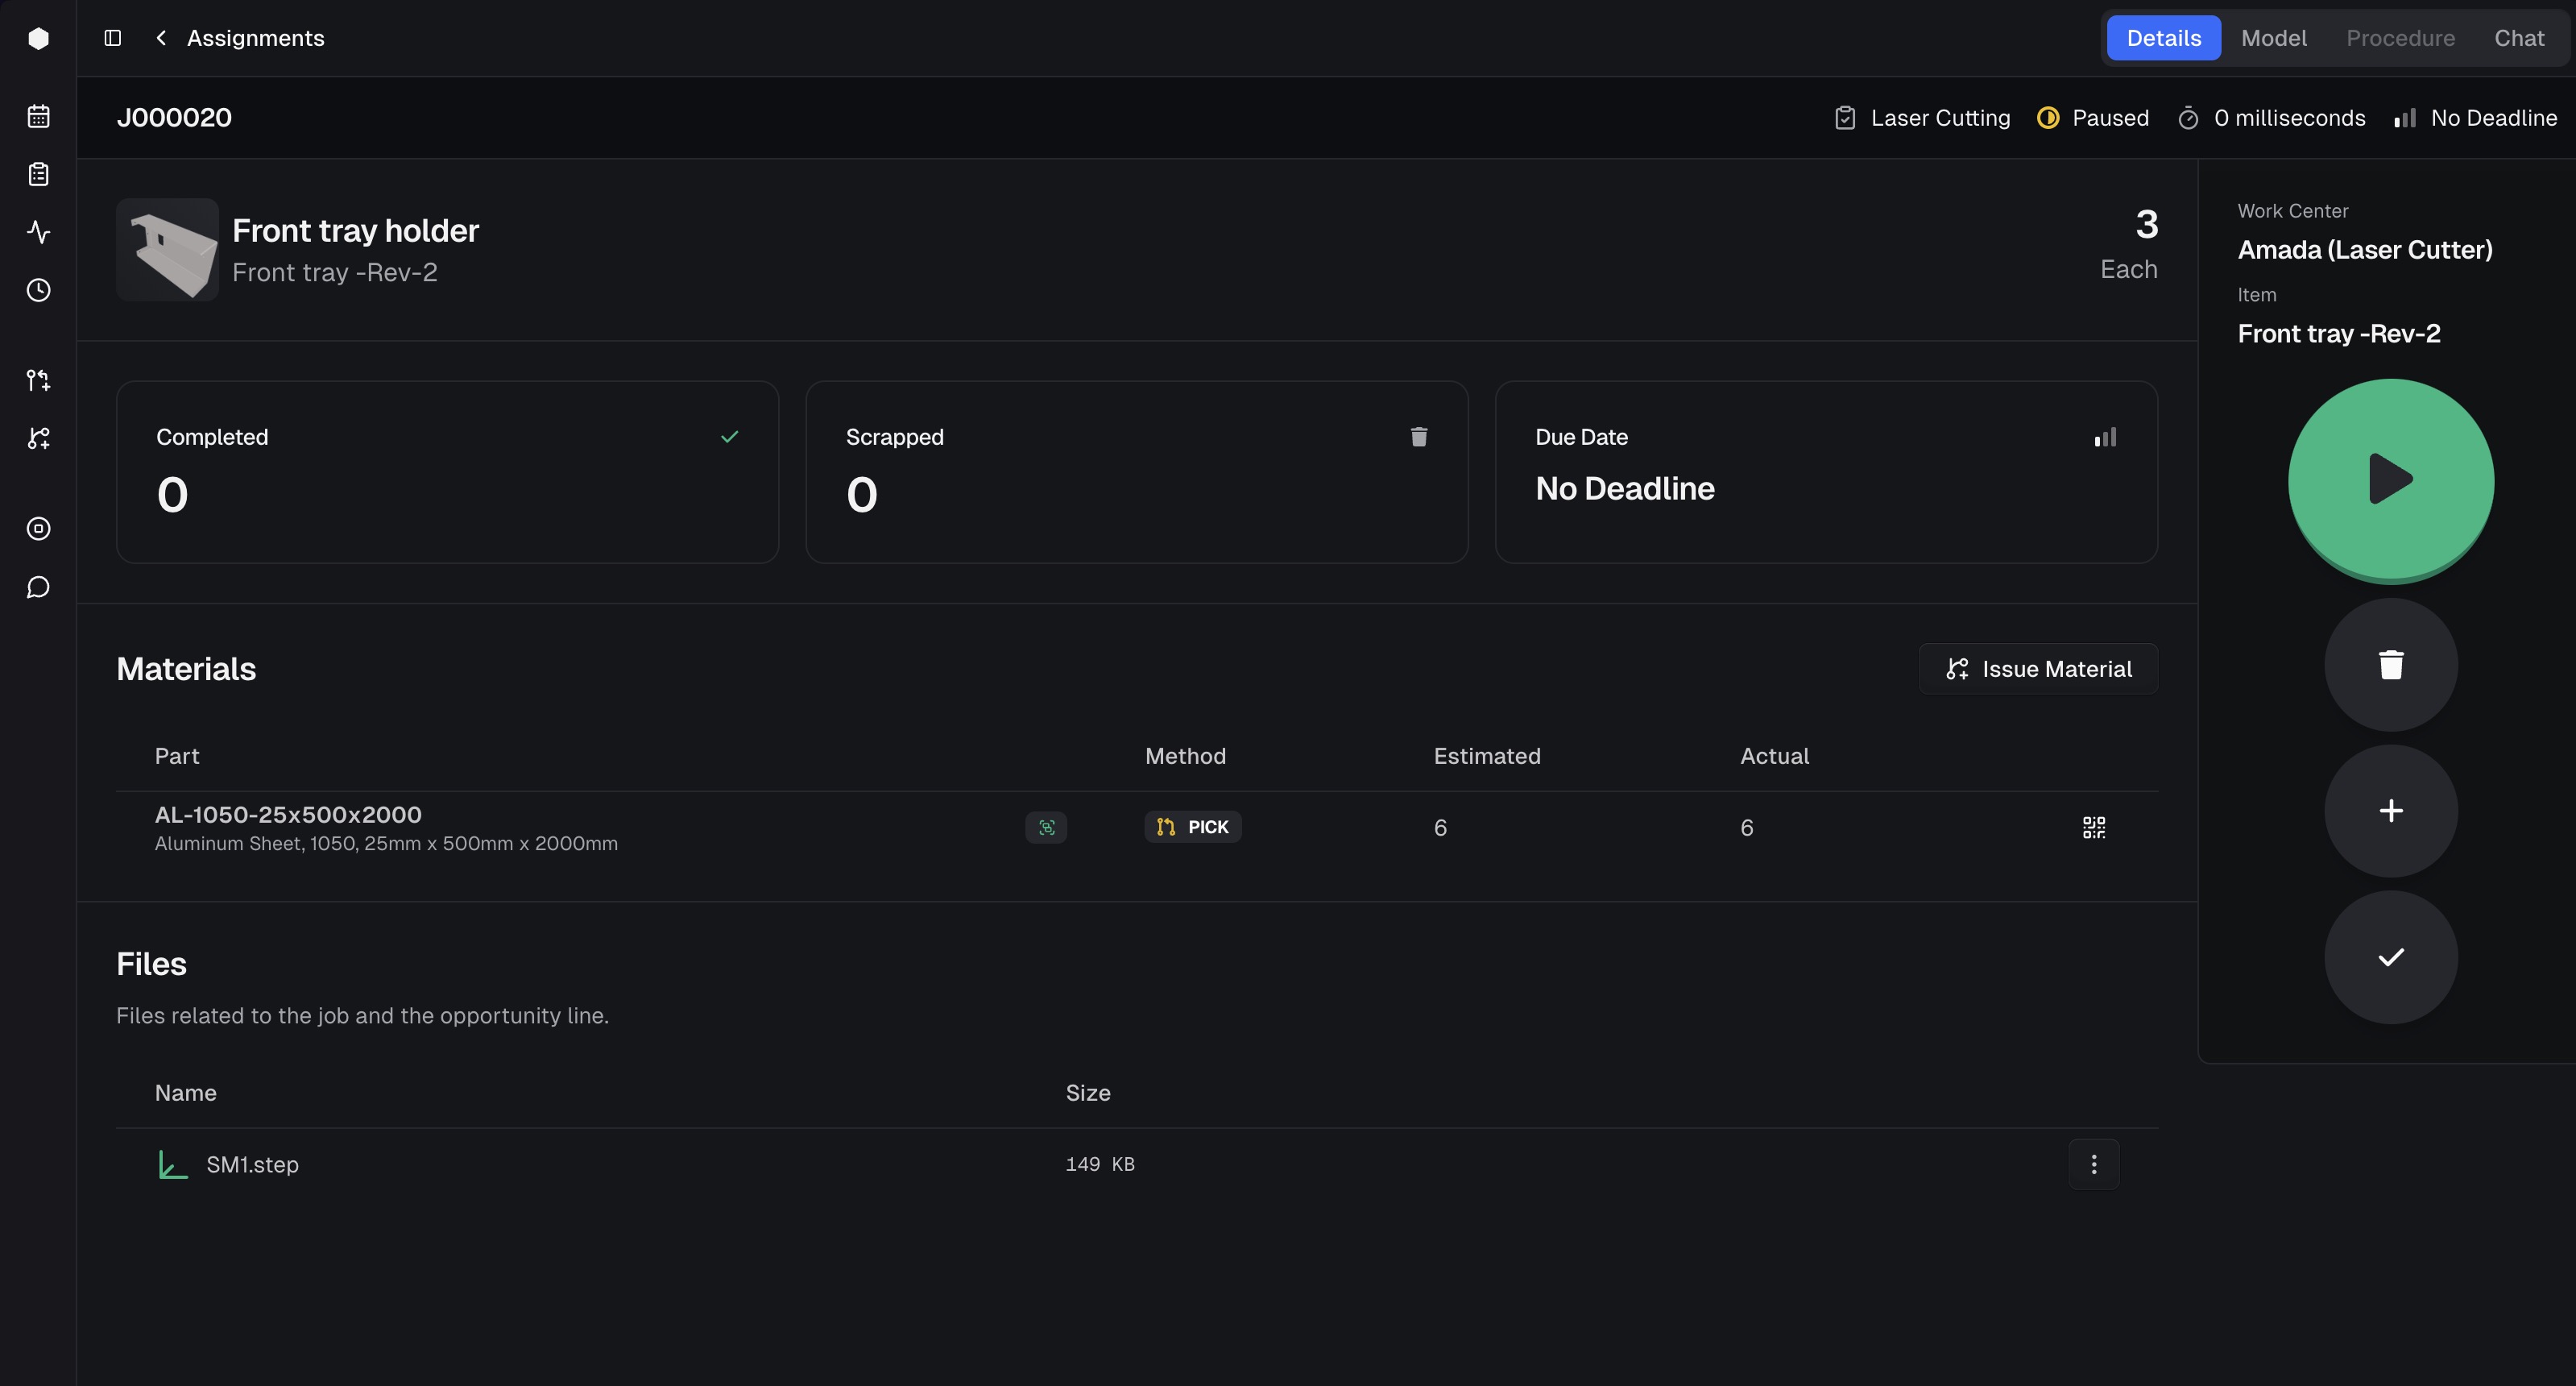Viewport: 2576px width, 1386px height.
Task: Open the three-dot menu for SM1.step
Action: pos(2093,1164)
